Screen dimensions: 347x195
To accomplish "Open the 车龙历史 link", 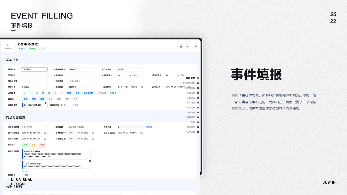I will point(149,127).
